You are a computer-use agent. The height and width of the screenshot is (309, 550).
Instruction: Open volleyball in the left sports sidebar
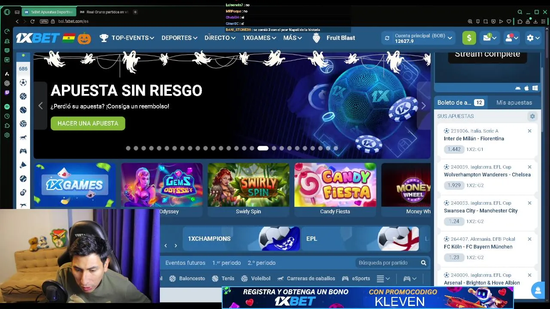click(x=23, y=124)
